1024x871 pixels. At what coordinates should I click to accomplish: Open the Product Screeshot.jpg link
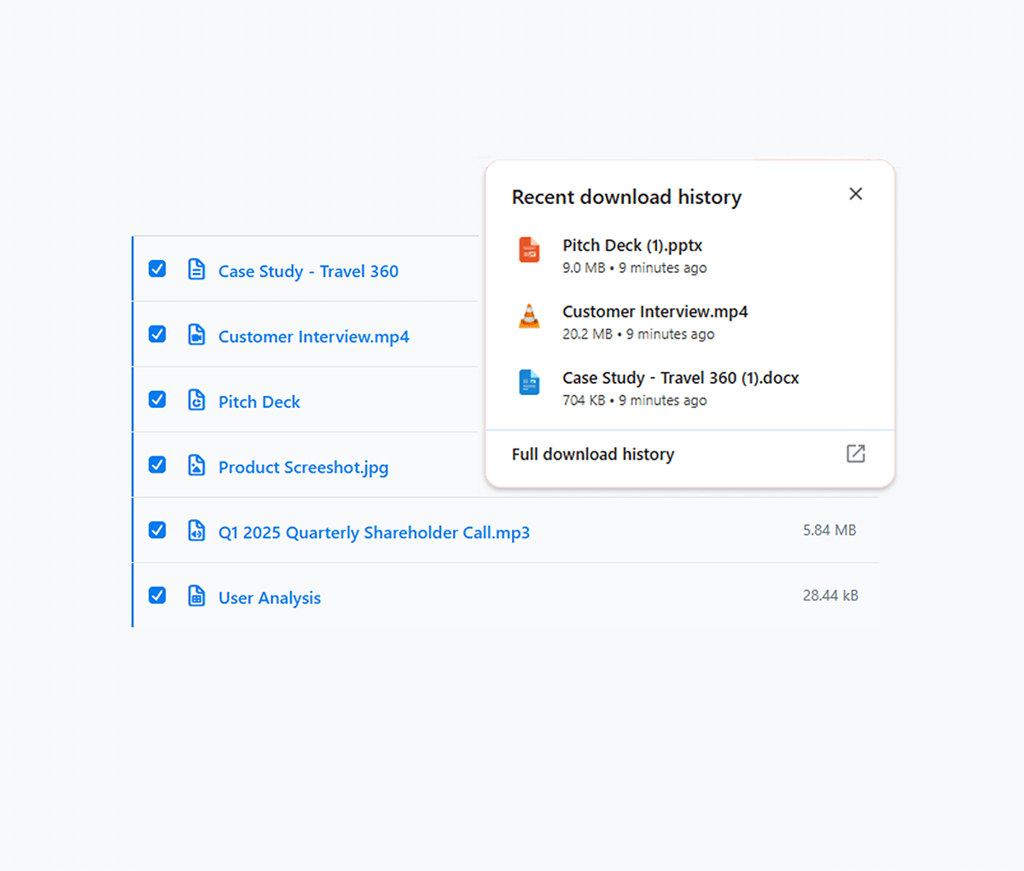[303, 467]
